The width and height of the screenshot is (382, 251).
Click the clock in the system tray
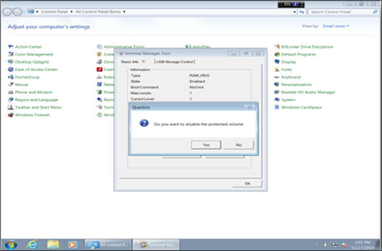point(361,244)
